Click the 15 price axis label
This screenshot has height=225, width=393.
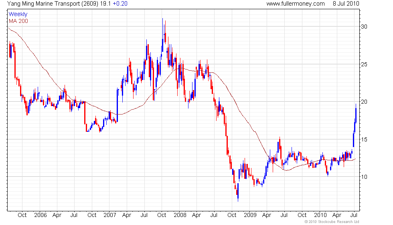pyautogui.click(x=364, y=139)
